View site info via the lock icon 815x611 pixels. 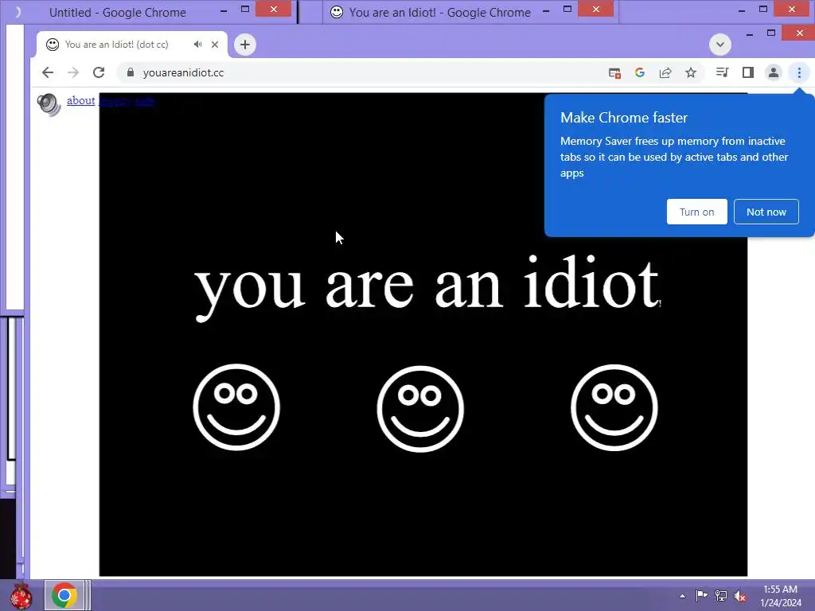pos(131,72)
